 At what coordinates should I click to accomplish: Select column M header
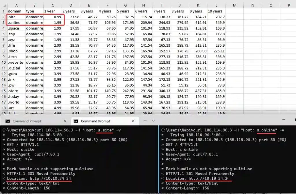(x=234, y=6)
